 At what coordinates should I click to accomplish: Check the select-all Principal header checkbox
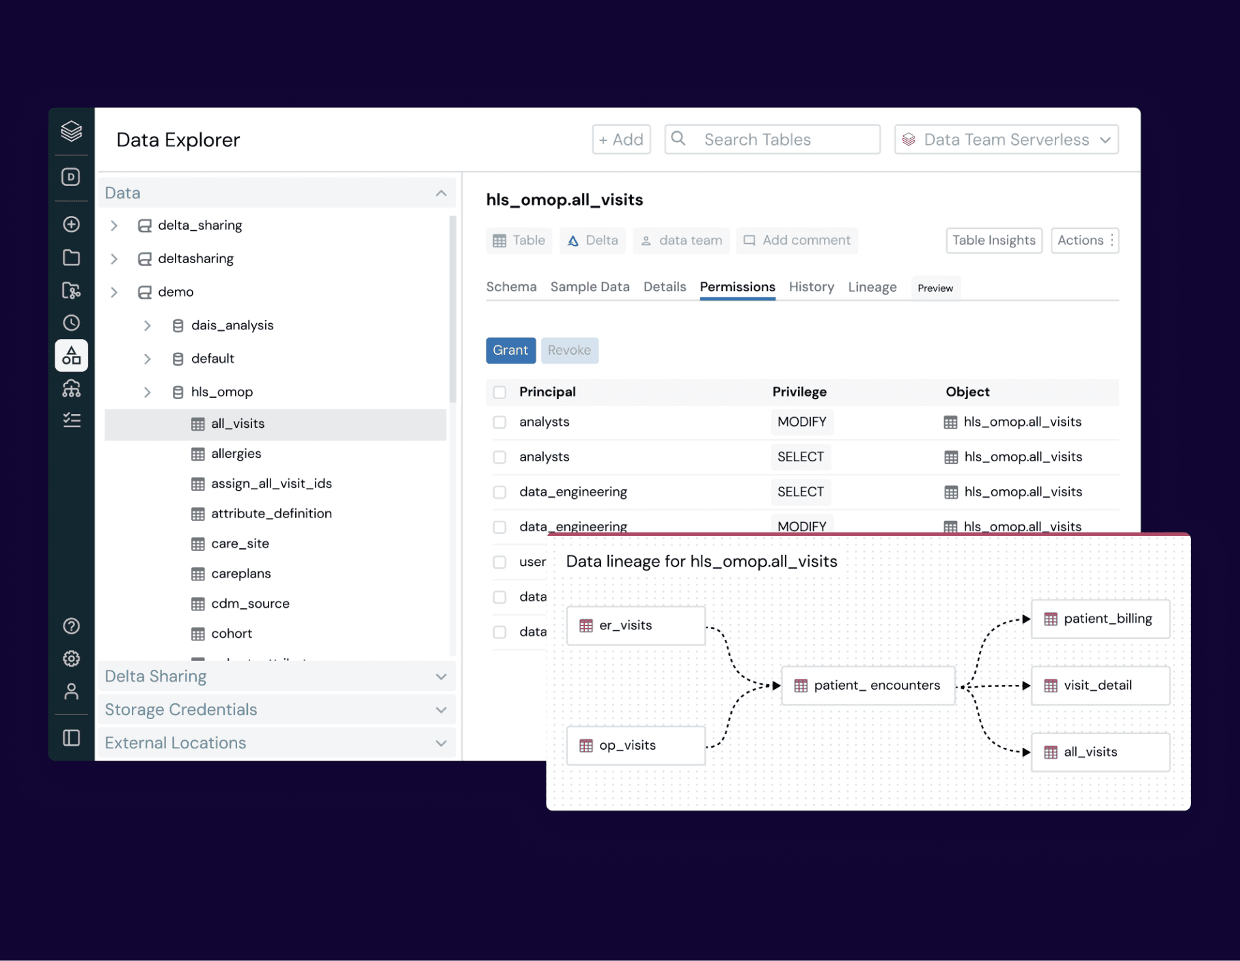click(x=499, y=392)
